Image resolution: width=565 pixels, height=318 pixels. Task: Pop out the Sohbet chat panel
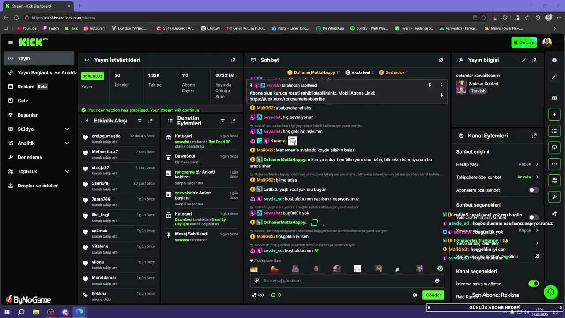click(441, 60)
